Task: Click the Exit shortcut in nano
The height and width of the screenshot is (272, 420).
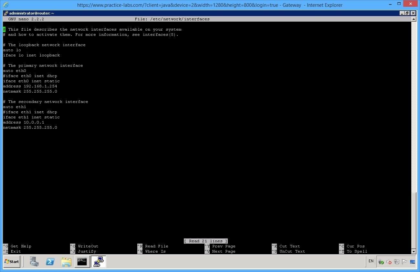Action: 15,251
